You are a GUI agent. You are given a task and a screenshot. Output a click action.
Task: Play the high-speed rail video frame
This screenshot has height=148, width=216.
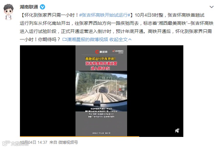(x=101, y=91)
